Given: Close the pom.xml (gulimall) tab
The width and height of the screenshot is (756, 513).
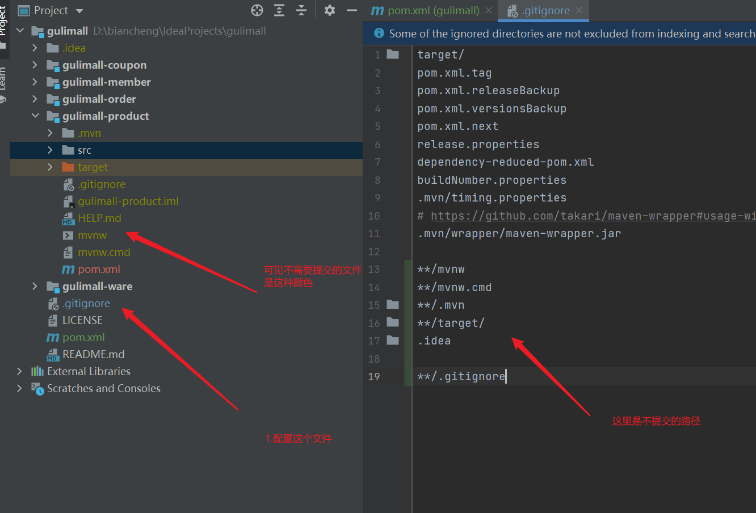Looking at the screenshot, I should tap(489, 11).
